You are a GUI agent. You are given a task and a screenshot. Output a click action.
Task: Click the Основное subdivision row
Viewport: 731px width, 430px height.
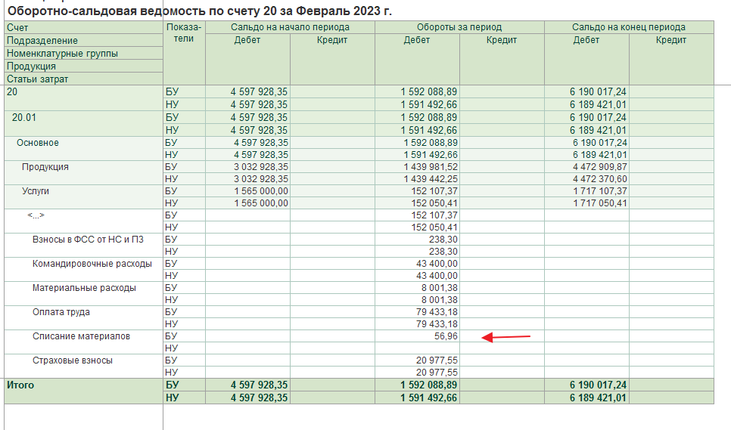[x=38, y=143]
